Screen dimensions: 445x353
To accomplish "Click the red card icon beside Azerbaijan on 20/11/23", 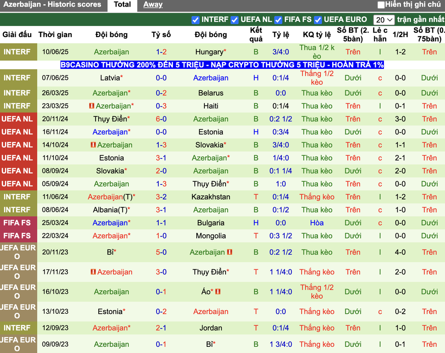I will (x=230, y=252).
